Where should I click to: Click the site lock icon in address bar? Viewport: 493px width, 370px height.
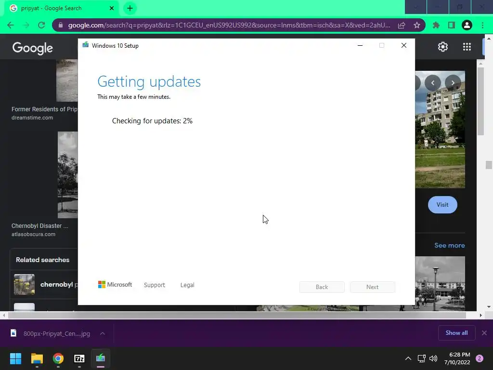[x=61, y=25]
